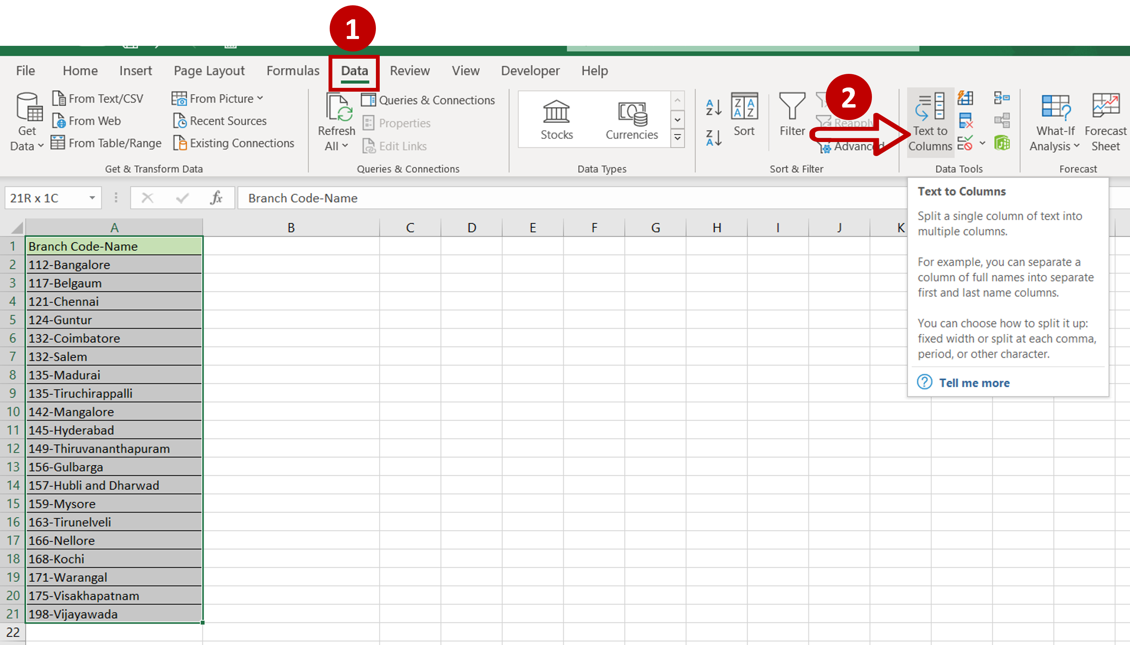
Task: Switch to the View tab
Action: click(x=466, y=70)
